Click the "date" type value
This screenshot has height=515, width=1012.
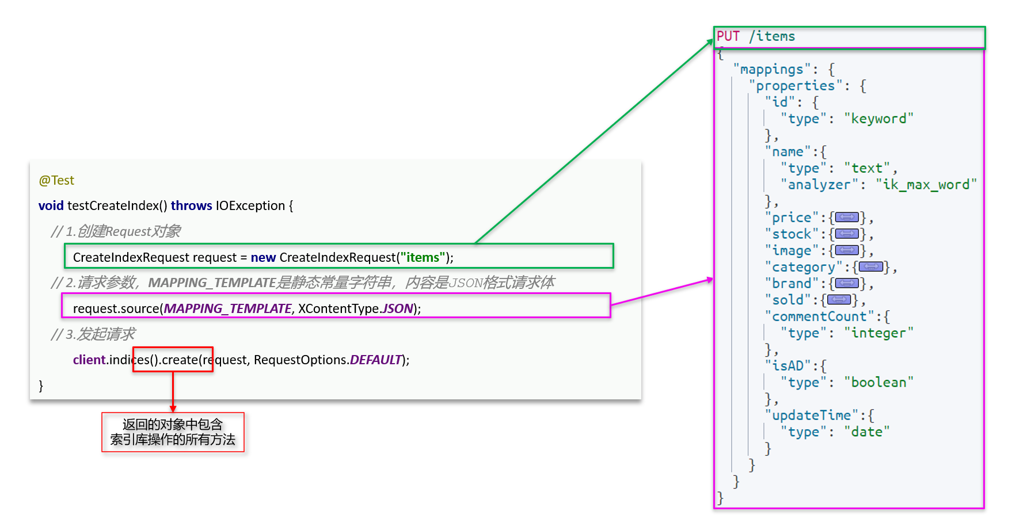pos(867,432)
